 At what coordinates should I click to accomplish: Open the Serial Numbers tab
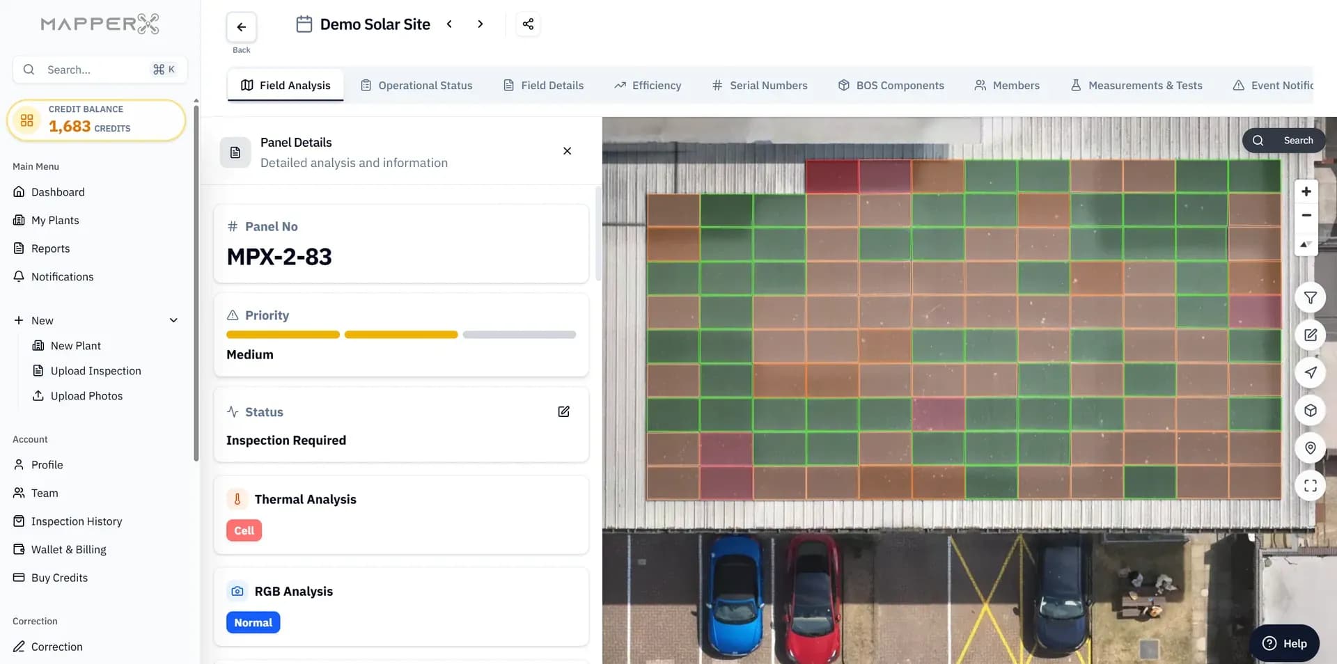click(760, 86)
